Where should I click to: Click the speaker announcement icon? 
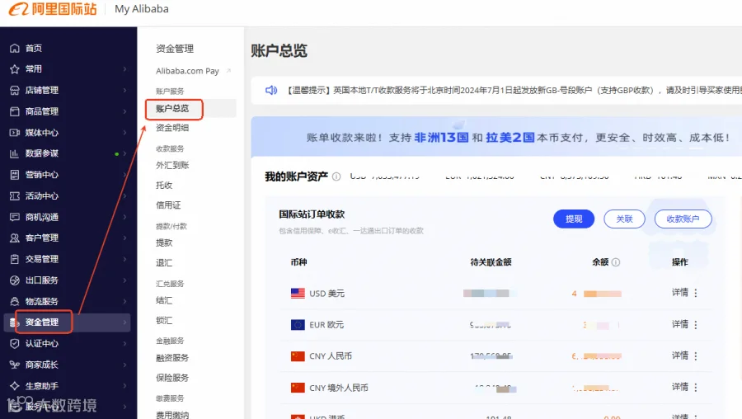271,90
